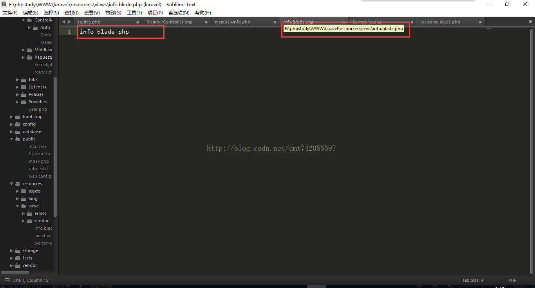This screenshot has height=288, width=535.
Task: Open User.php in the sidebar
Action: (38, 110)
